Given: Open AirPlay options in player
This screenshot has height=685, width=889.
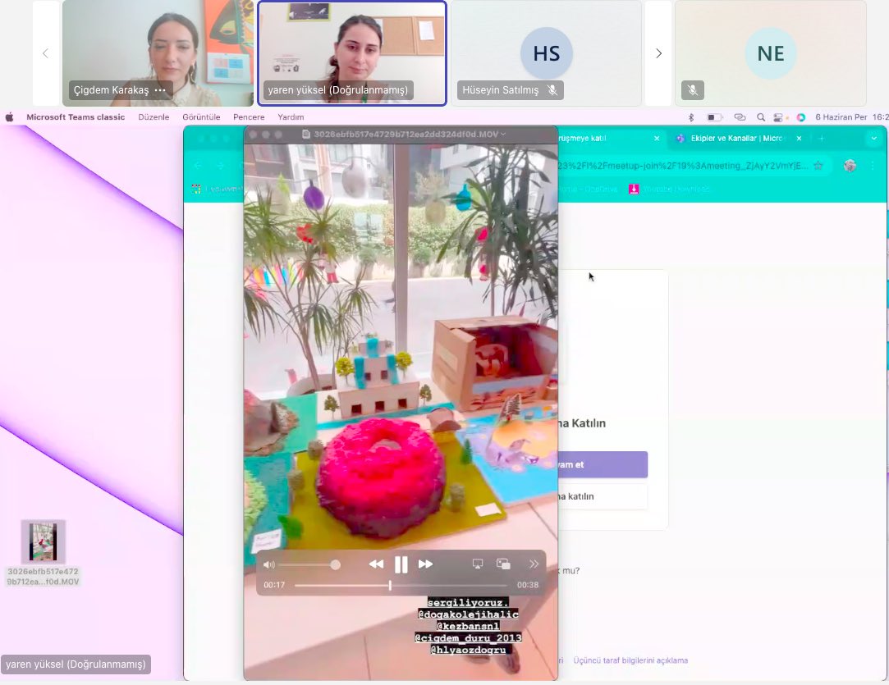Looking at the screenshot, I should pos(478,564).
